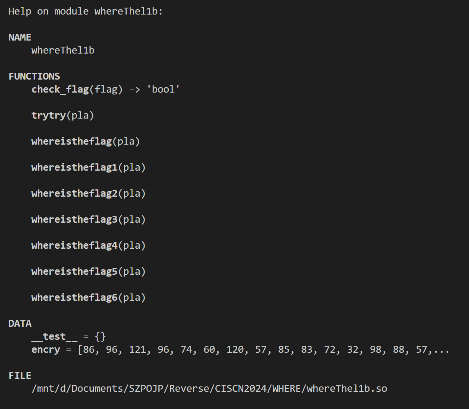Viewport: 469px width, 409px height.
Task: Click the 'Help on module' title line
Action: (x=86, y=11)
